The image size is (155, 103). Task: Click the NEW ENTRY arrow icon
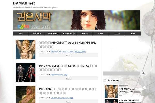point(105,81)
